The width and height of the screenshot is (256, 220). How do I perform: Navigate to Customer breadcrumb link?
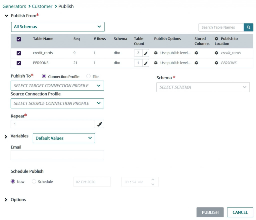[42, 6]
